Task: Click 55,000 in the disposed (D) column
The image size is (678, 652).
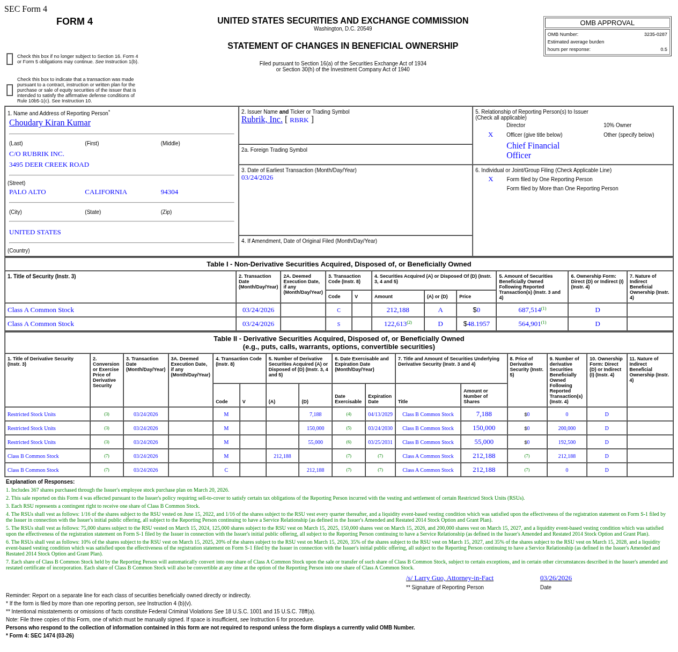Action: coord(315,442)
